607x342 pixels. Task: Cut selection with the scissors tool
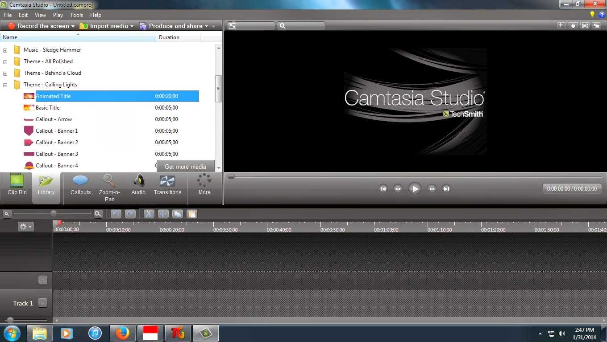click(149, 214)
